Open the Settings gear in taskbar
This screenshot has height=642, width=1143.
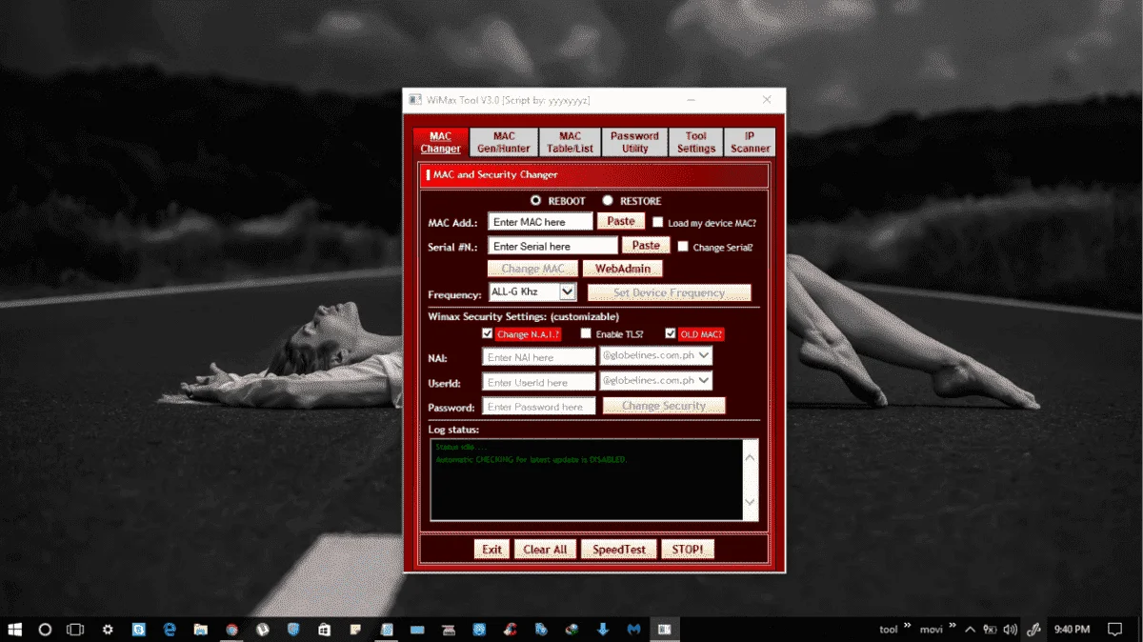tap(108, 630)
